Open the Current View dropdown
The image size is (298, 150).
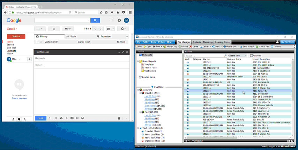coord(237,56)
